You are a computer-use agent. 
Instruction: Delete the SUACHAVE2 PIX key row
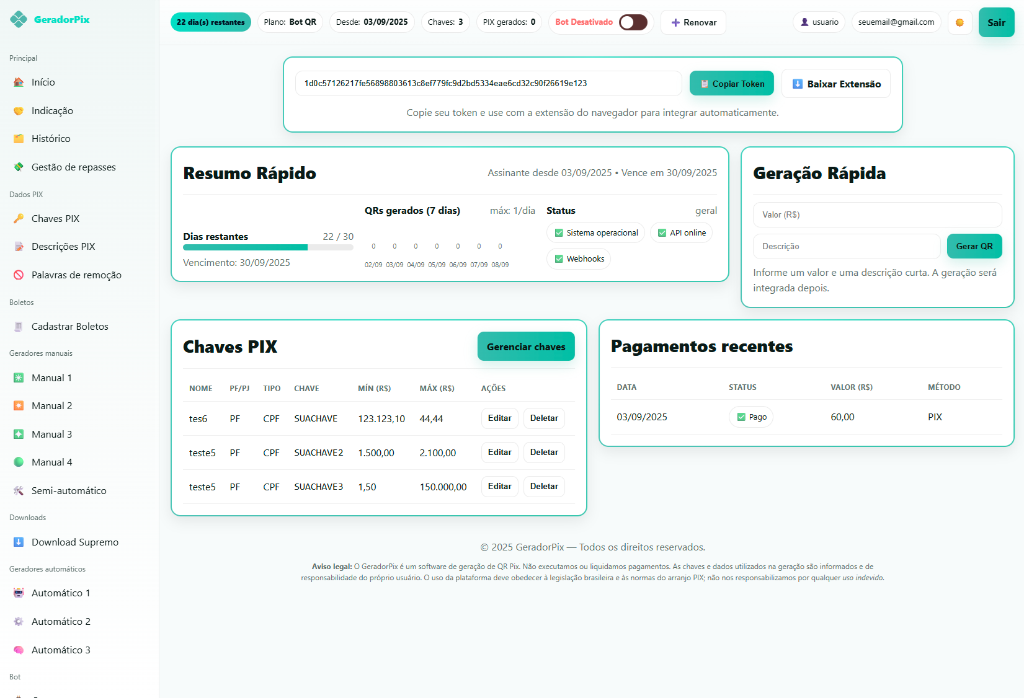(543, 453)
